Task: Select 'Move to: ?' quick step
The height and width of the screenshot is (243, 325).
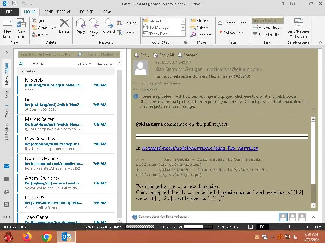Action: 162,21
